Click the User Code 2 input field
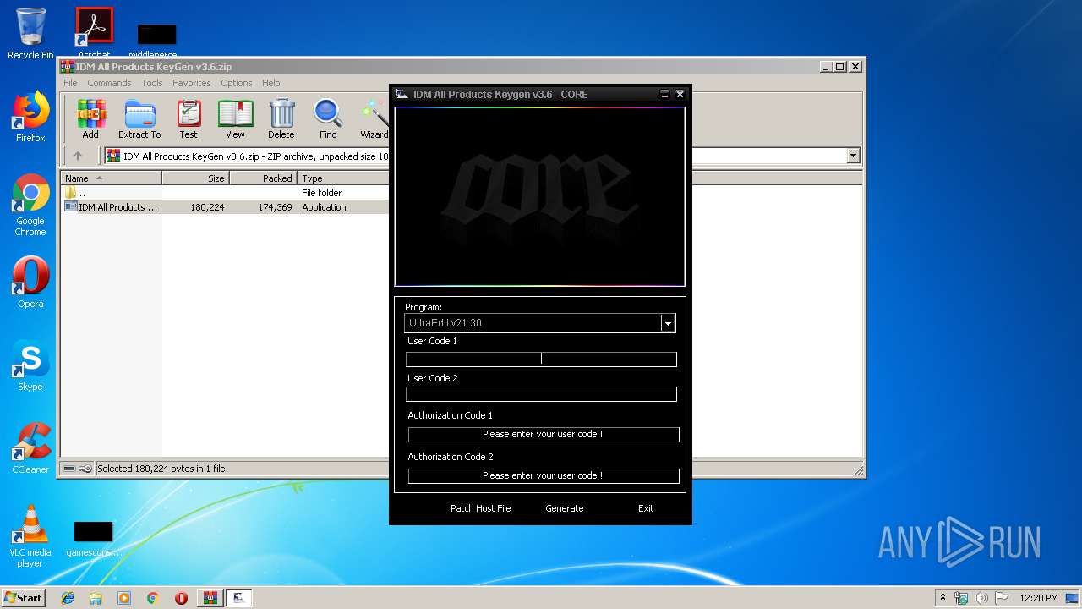Image resolution: width=1082 pixels, height=609 pixels. (541, 394)
